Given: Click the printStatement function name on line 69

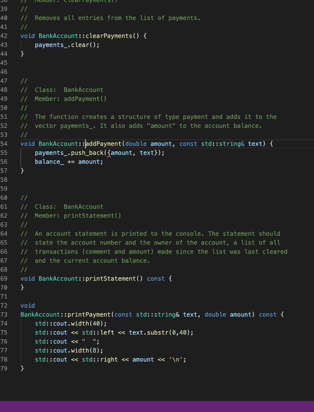Looking at the screenshot, I should click(x=111, y=278).
